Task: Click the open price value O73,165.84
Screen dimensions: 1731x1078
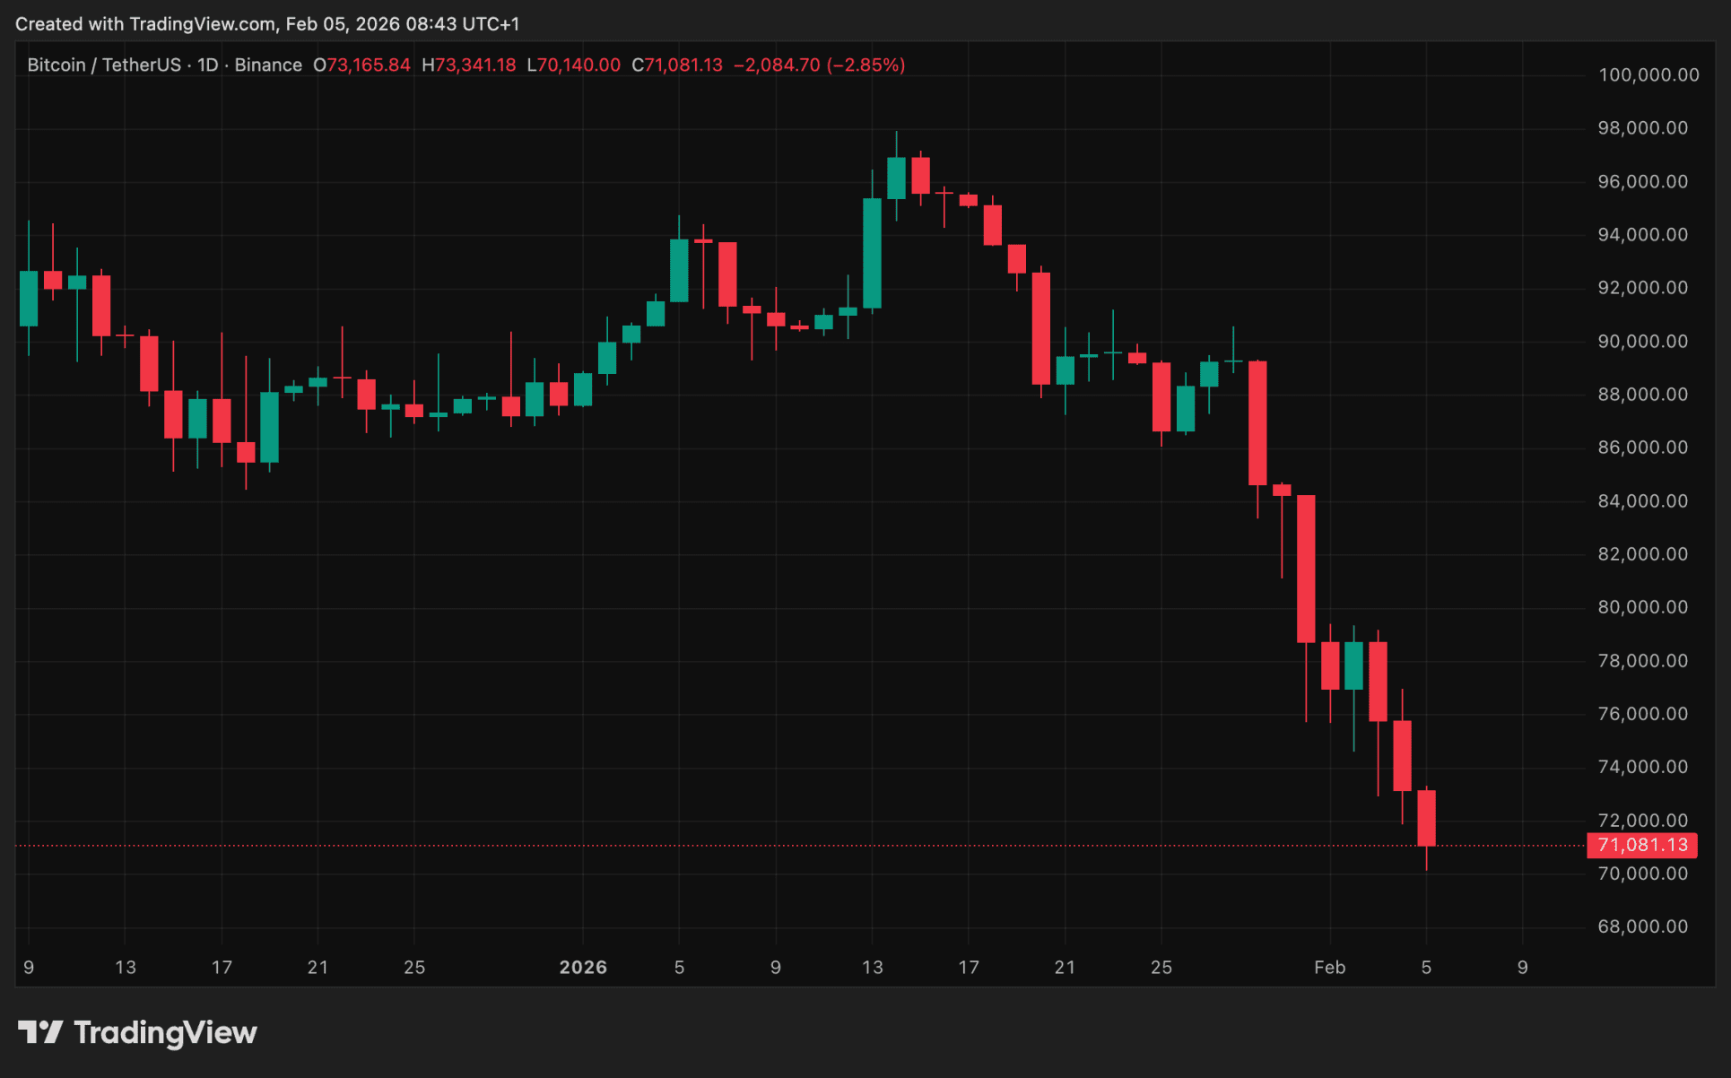Action: pos(361,65)
